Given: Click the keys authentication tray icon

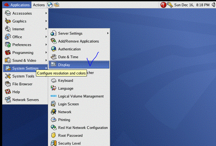Looking at the screenshot, I should 170,5.
